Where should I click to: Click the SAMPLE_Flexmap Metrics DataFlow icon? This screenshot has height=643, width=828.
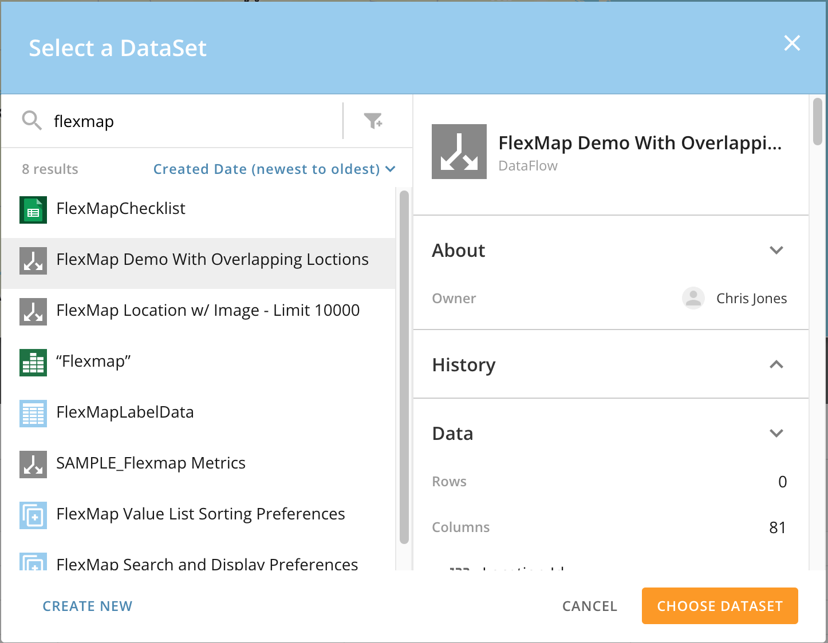point(33,464)
